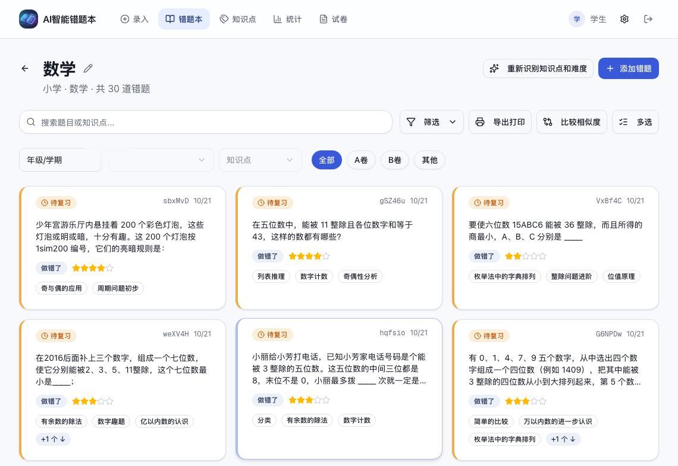
Task: Click the logout icon
Action: (648, 19)
